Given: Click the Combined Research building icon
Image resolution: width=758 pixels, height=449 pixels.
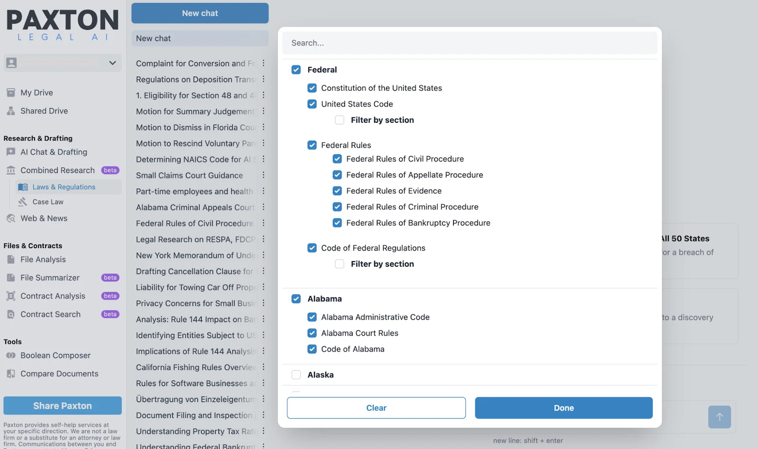Looking at the screenshot, I should [11, 170].
